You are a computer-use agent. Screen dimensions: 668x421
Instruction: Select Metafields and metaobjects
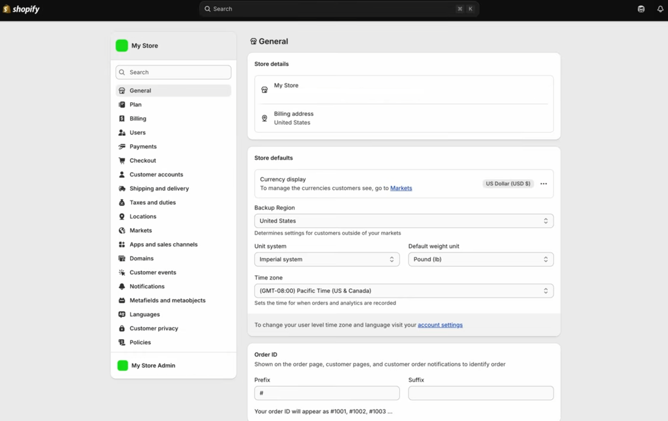[x=173, y=301]
